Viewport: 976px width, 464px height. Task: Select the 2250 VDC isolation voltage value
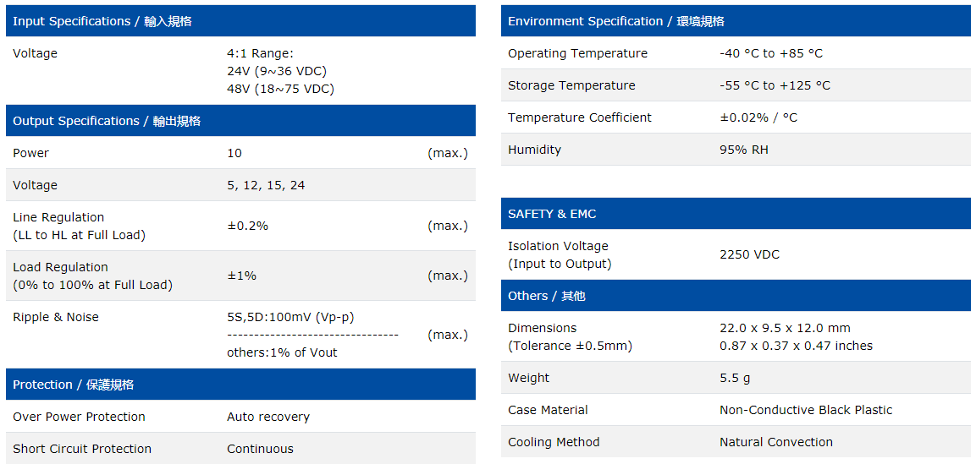[749, 254]
